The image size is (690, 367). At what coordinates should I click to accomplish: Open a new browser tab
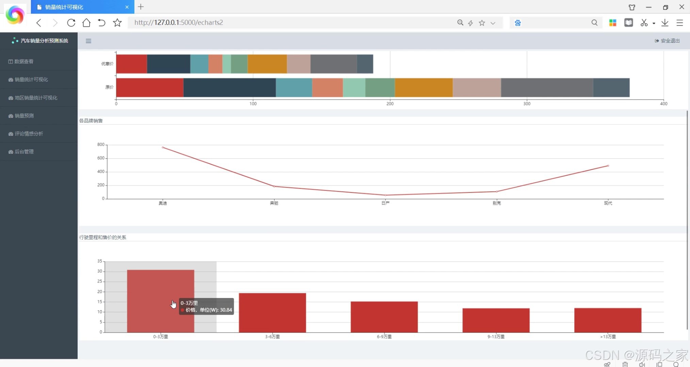point(141,7)
